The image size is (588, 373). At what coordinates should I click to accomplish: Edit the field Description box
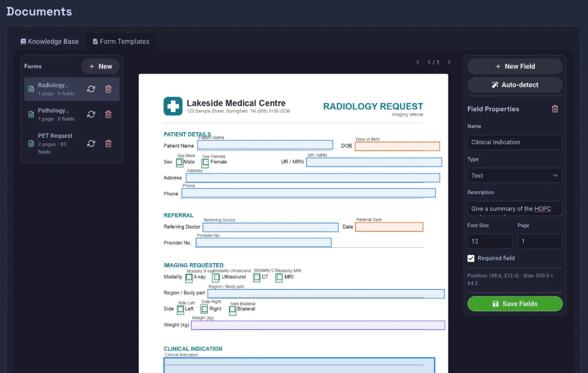coord(515,208)
